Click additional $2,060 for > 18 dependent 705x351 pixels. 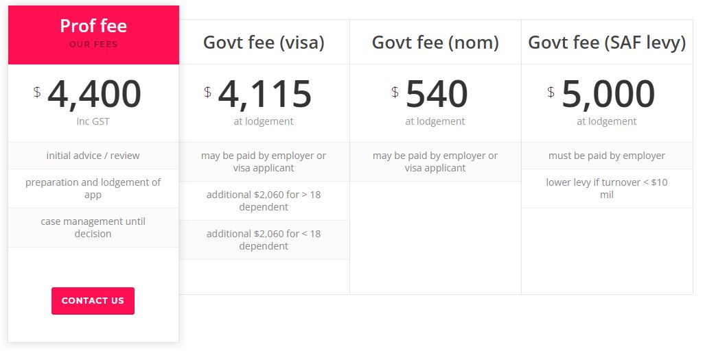click(x=264, y=201)
